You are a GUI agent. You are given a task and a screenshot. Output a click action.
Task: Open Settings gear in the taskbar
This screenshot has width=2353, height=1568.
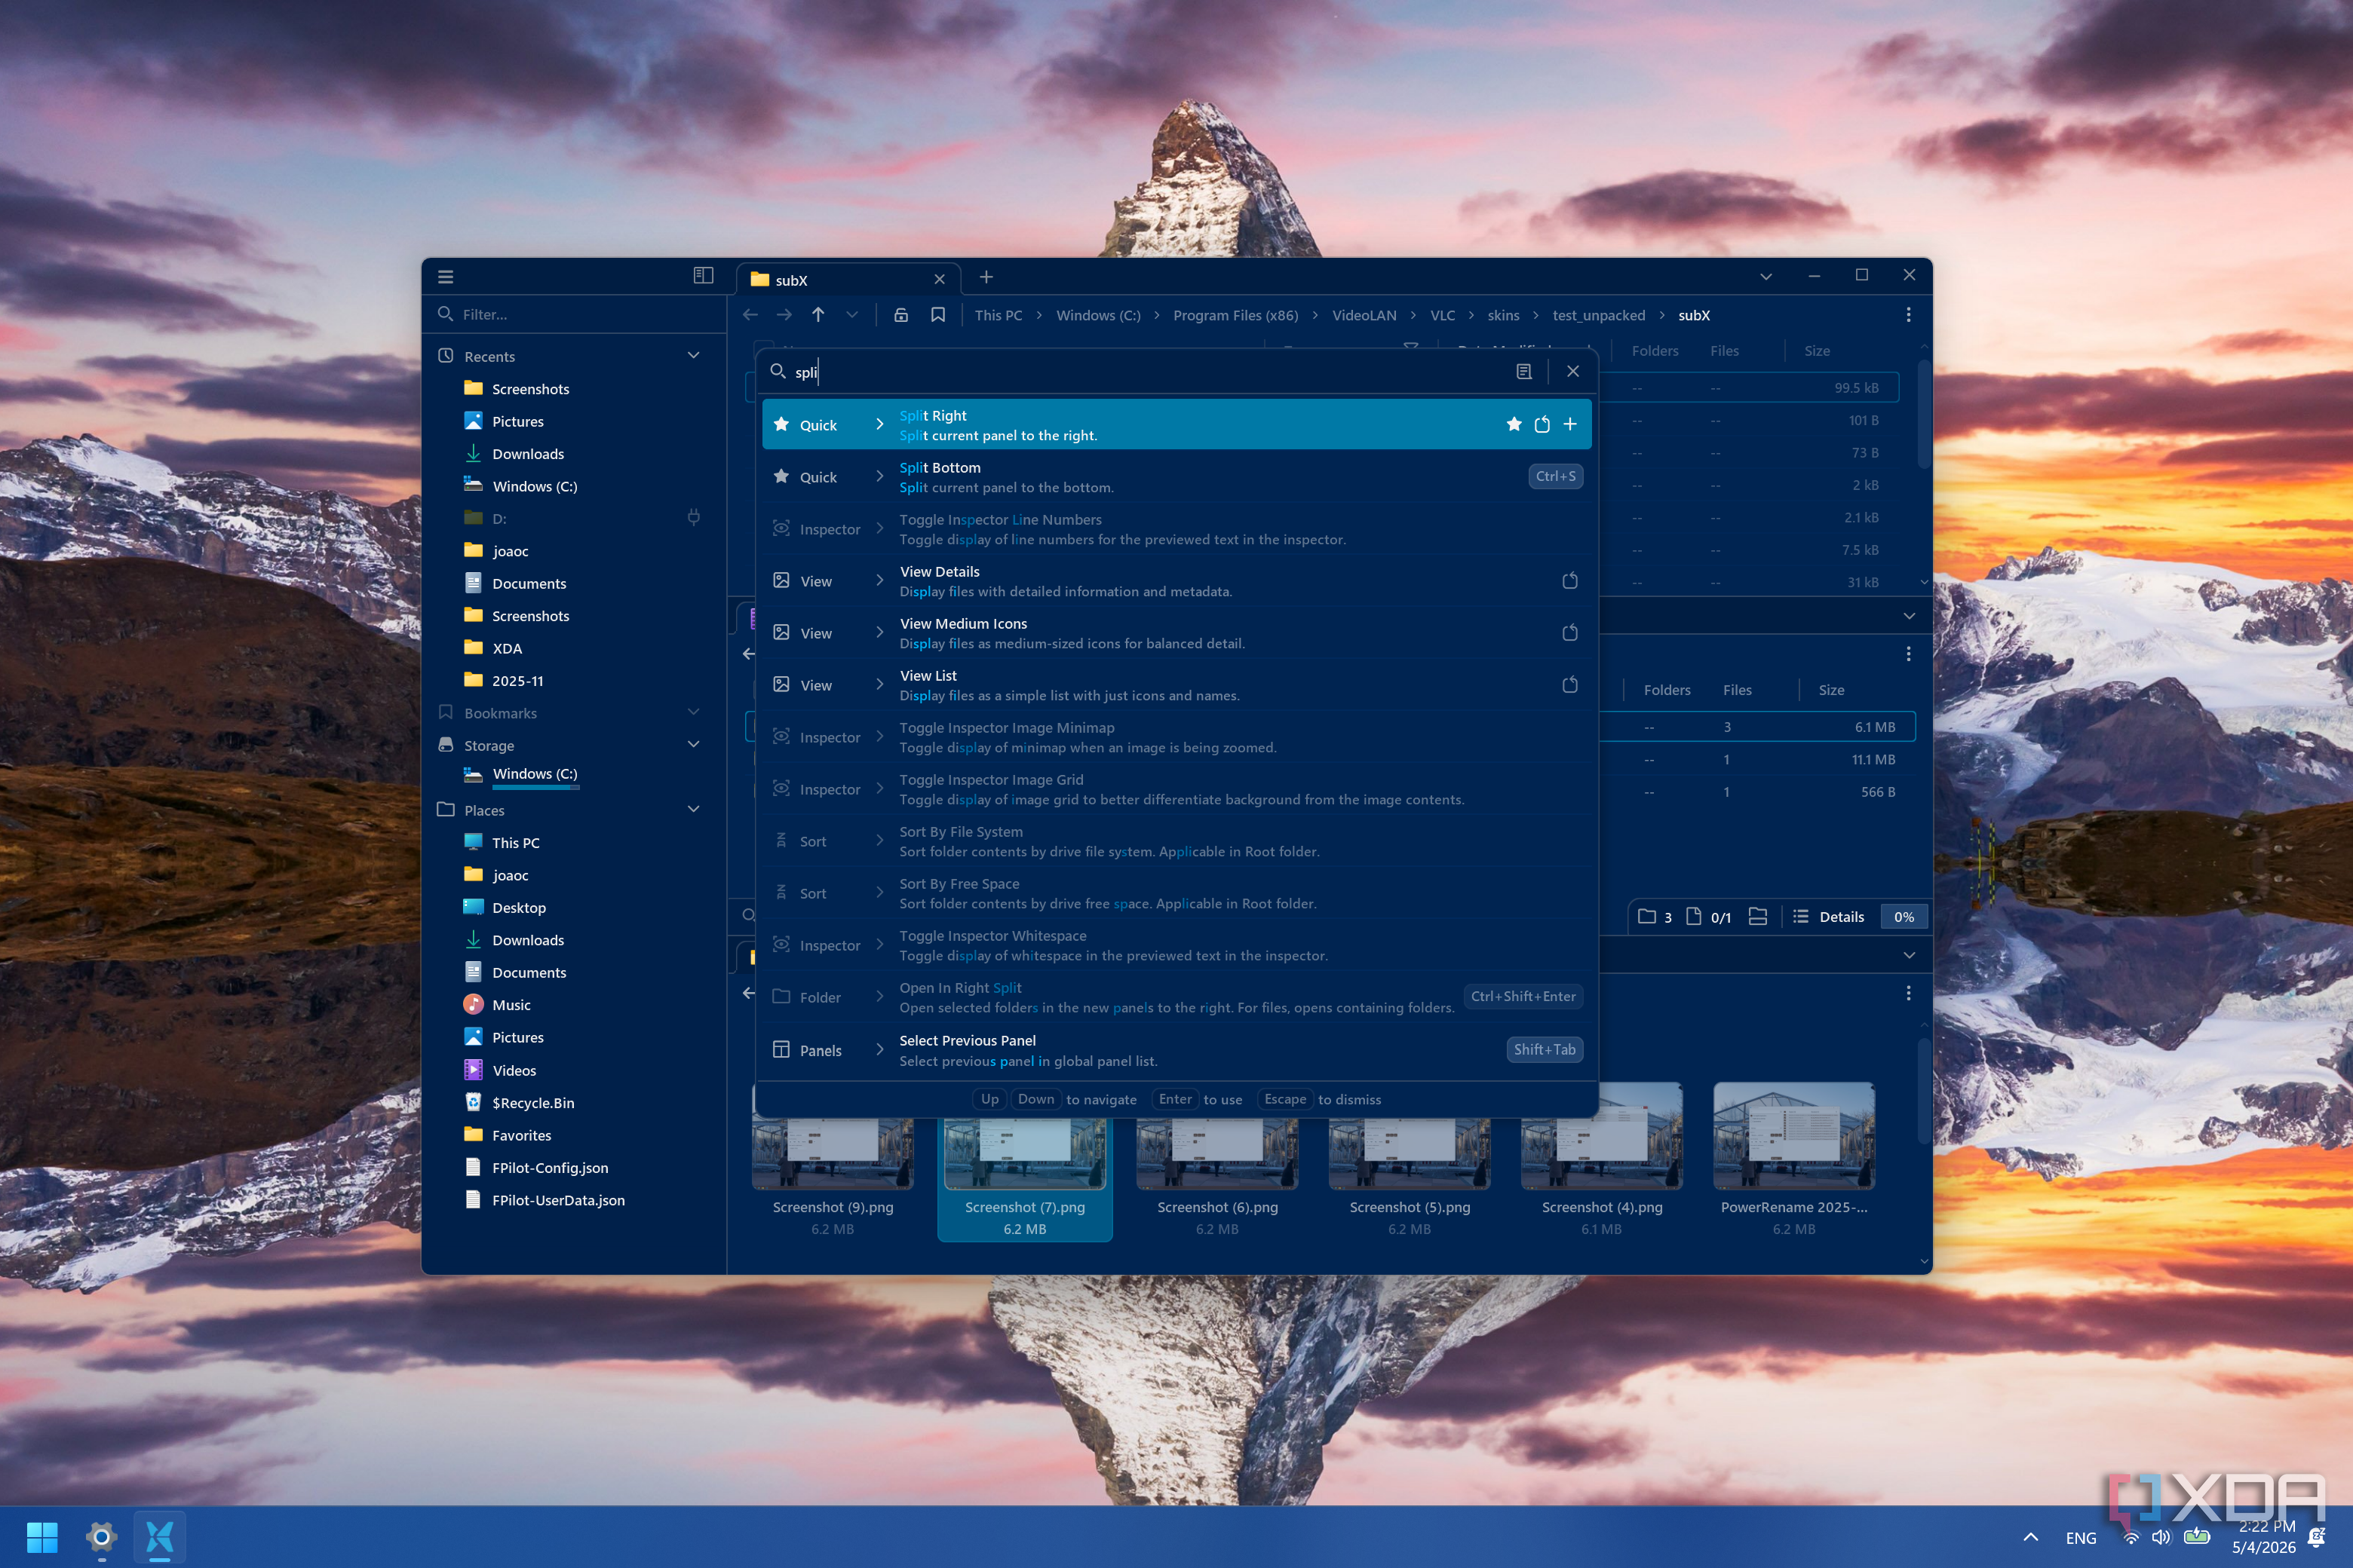pos(101,1537)
